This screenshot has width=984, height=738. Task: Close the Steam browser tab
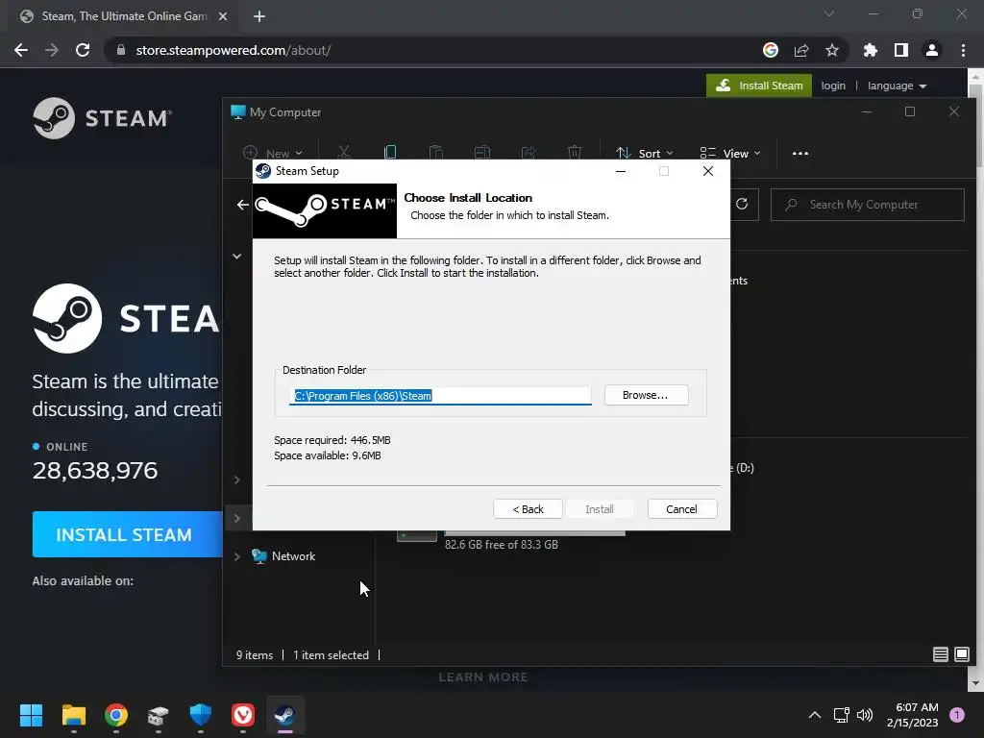point(223,16)
